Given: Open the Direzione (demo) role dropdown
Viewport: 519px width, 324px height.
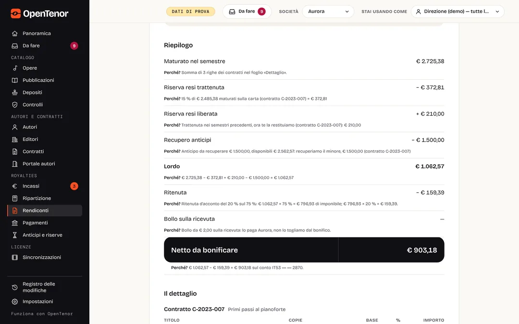Looking at the screenshot, I should [457, 12].
